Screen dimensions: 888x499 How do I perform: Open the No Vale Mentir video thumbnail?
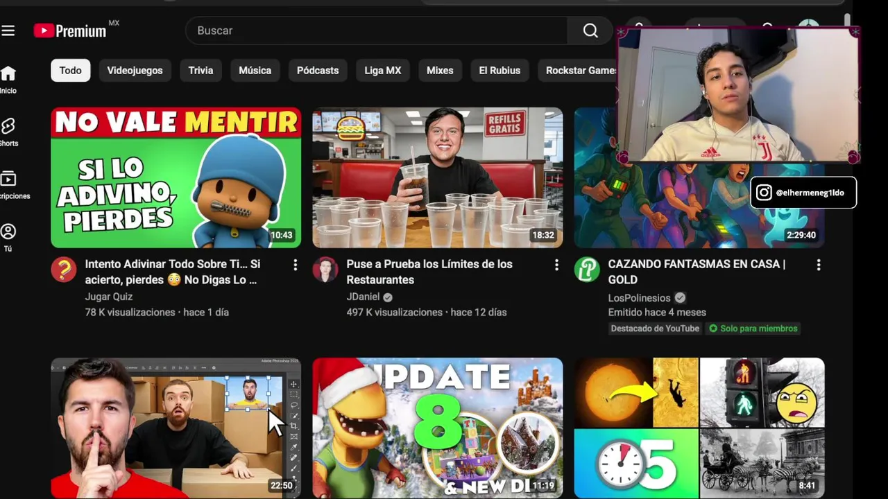pyautogui.click(x=176, y=177)
